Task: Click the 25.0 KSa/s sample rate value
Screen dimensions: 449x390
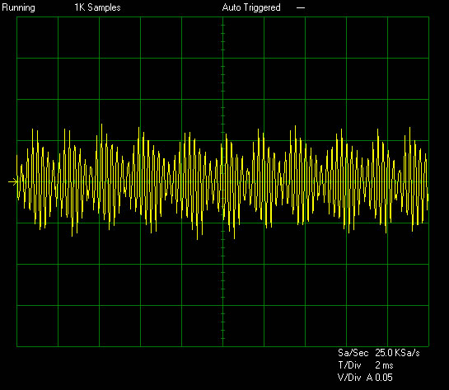Action: coord(397,353)
